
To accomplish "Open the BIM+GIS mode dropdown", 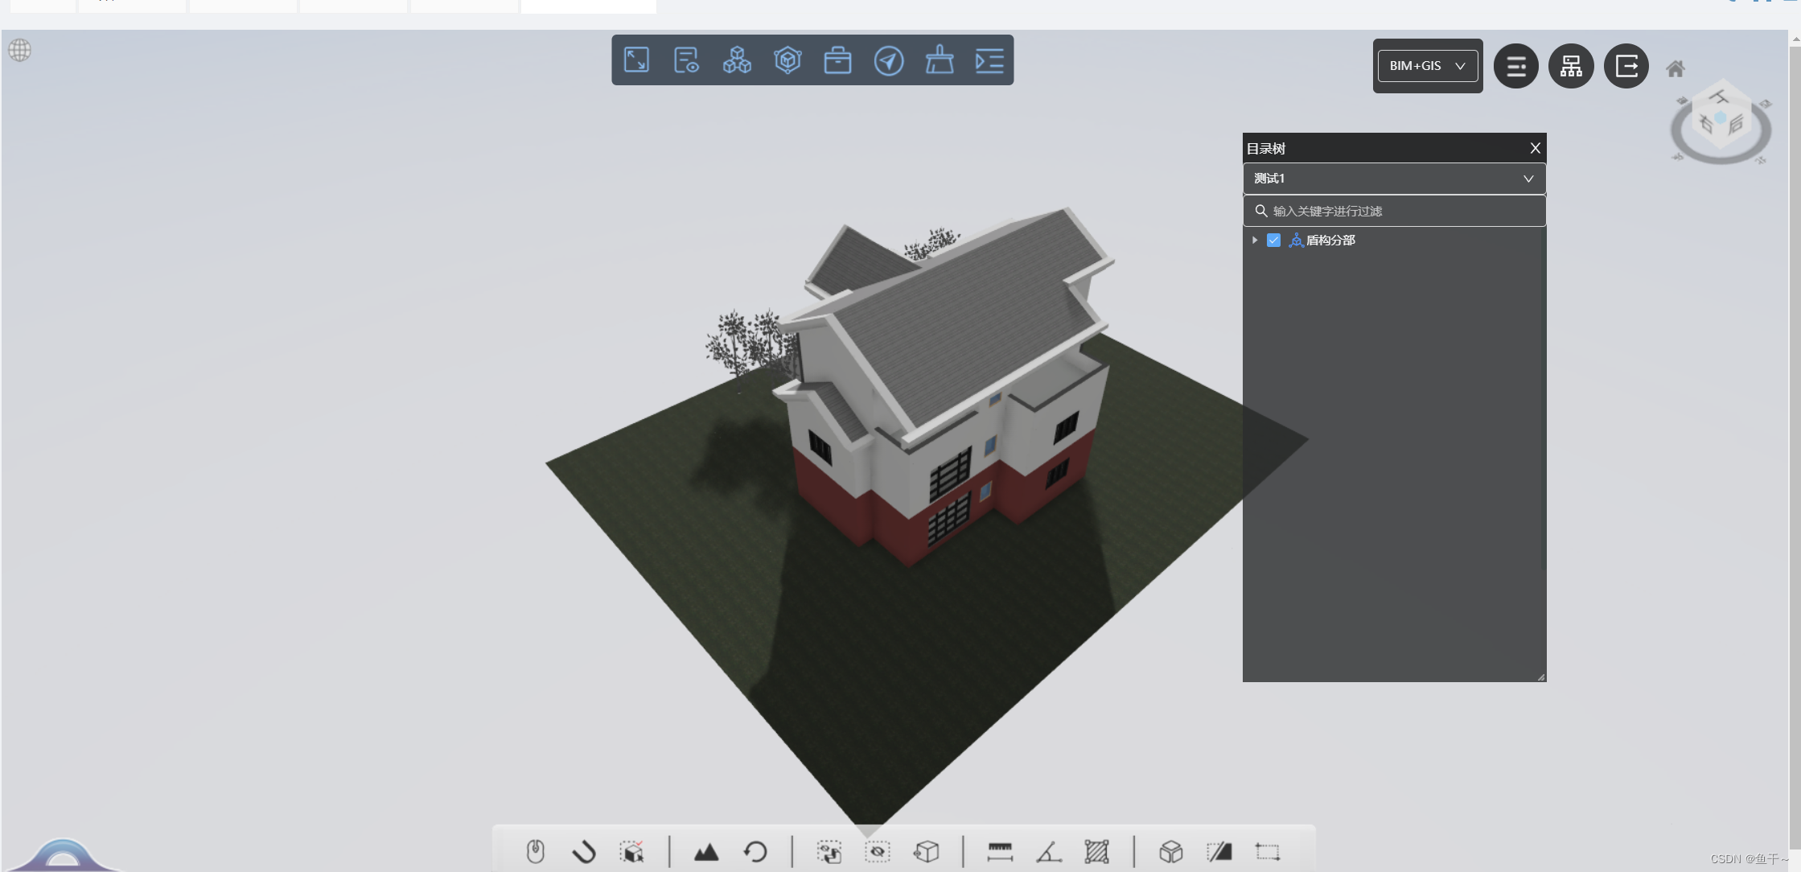I will coord(1427,66).
